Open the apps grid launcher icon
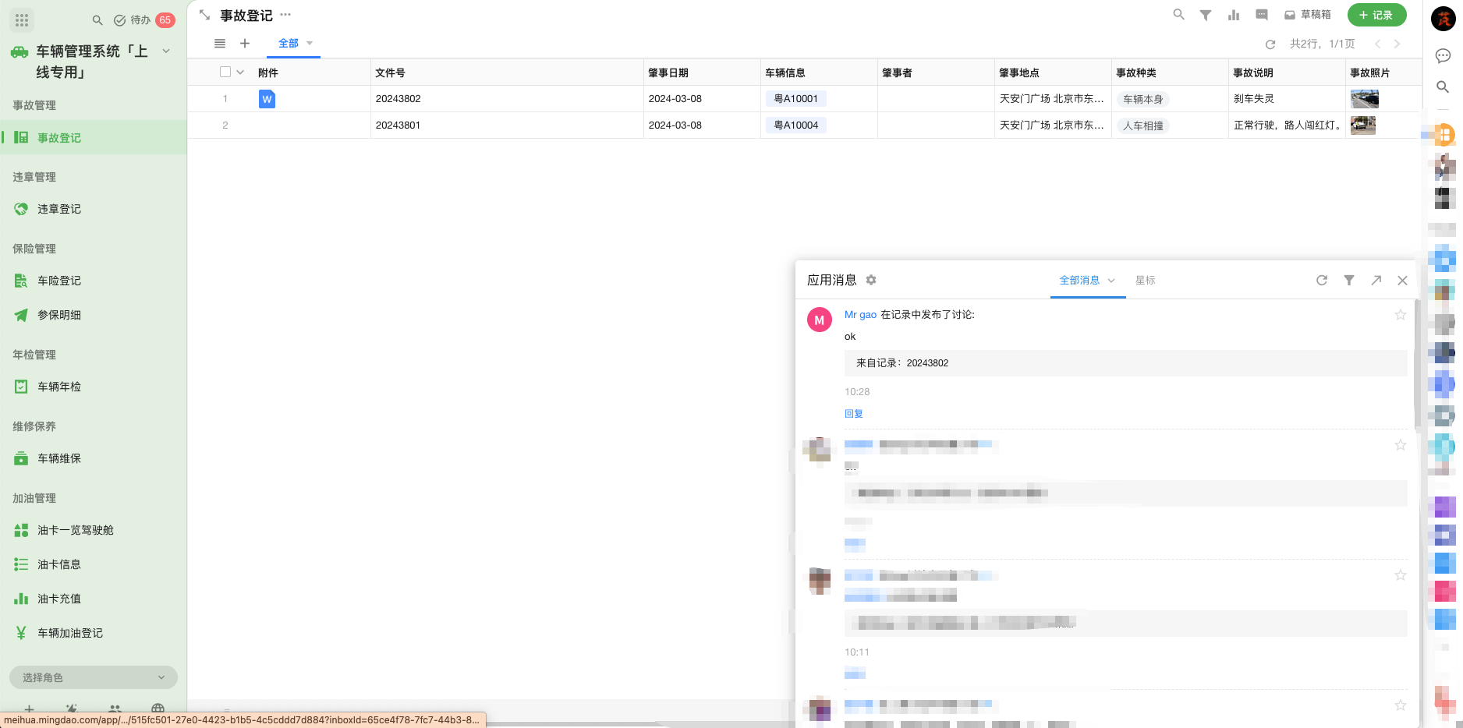This screenshot has height=728, width=1463. coord(22,20)
